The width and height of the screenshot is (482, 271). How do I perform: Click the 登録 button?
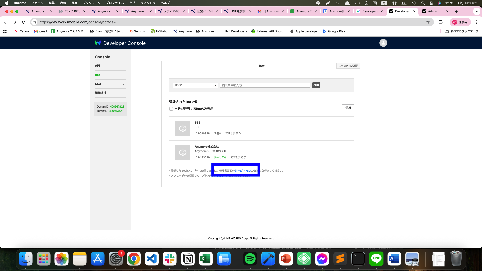[x=348, y=108]
